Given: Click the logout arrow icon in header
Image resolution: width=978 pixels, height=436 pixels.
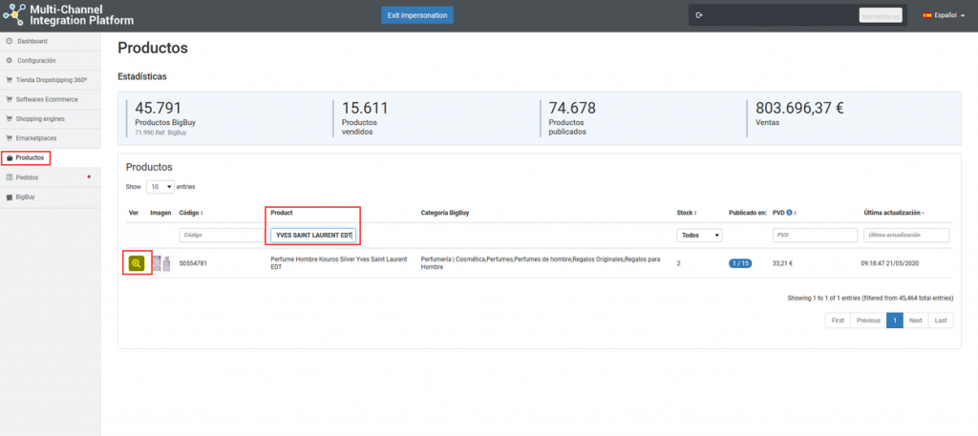Looking at the screenshot, I should pyautogui.click(x=699, y=15).
